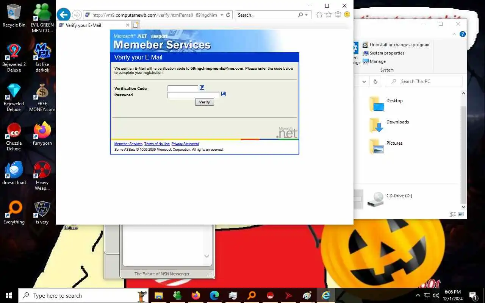
Task: Click the Verify button
Action: click(x=205, y=102)
